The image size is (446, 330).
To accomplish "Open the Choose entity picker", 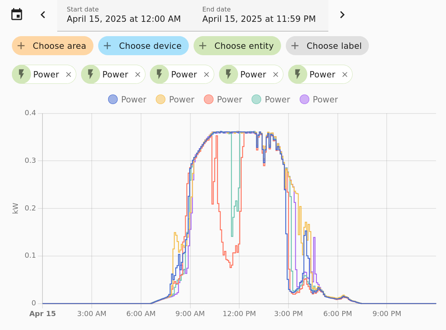I will (x=237, y=46).
